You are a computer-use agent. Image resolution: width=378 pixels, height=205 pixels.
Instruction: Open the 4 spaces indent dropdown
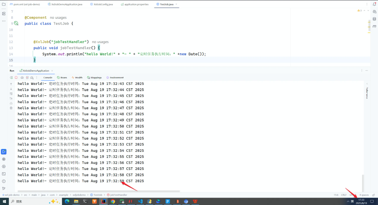pyautogui.click(x=364, y=195)
